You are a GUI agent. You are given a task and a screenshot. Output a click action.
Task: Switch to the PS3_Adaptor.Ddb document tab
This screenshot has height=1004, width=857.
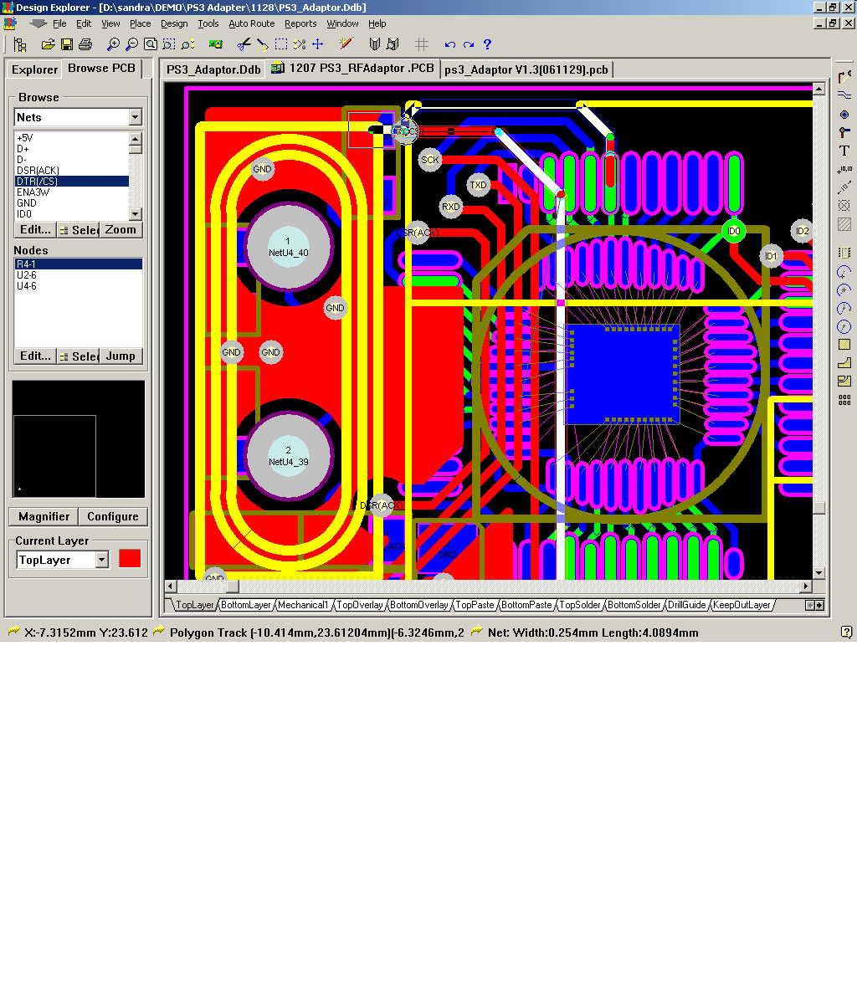click(x=213, y=69)
